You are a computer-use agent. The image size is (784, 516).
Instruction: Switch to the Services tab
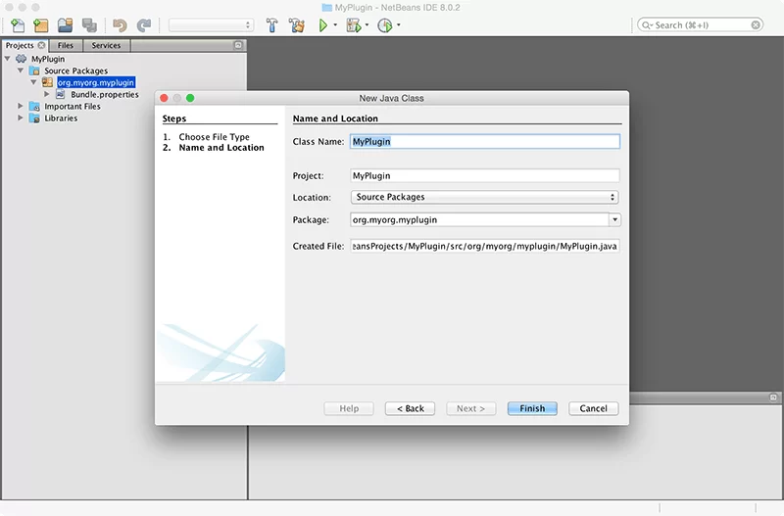click(106, 45)
